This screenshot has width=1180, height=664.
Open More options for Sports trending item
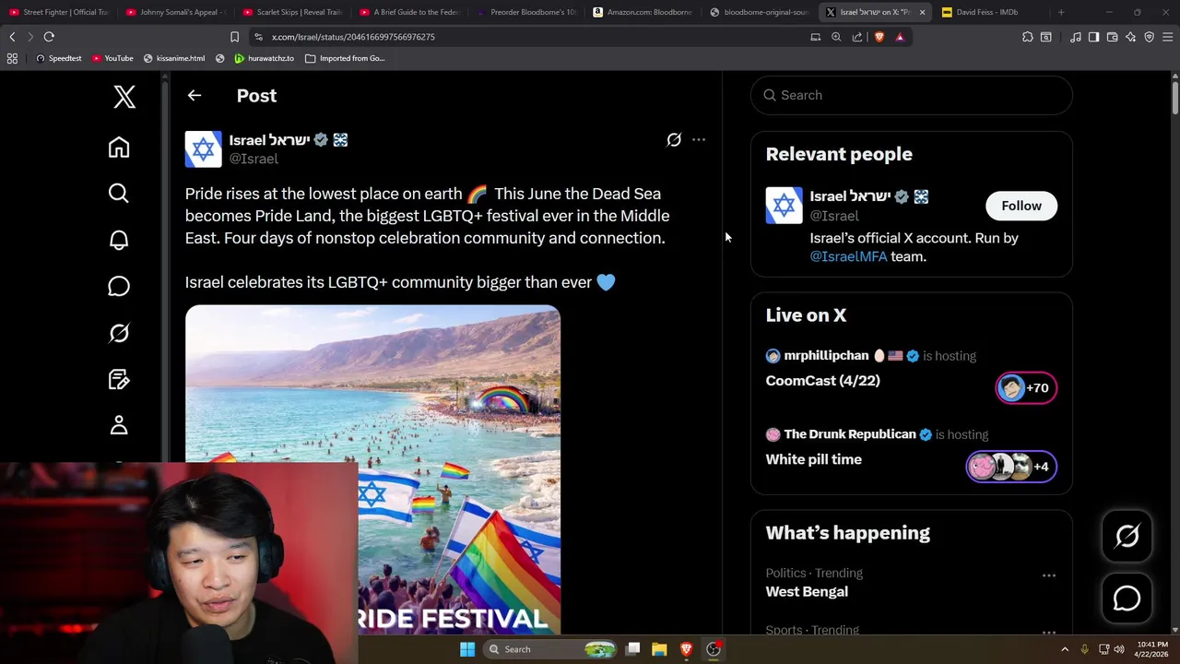click(x=1049, y=633)
